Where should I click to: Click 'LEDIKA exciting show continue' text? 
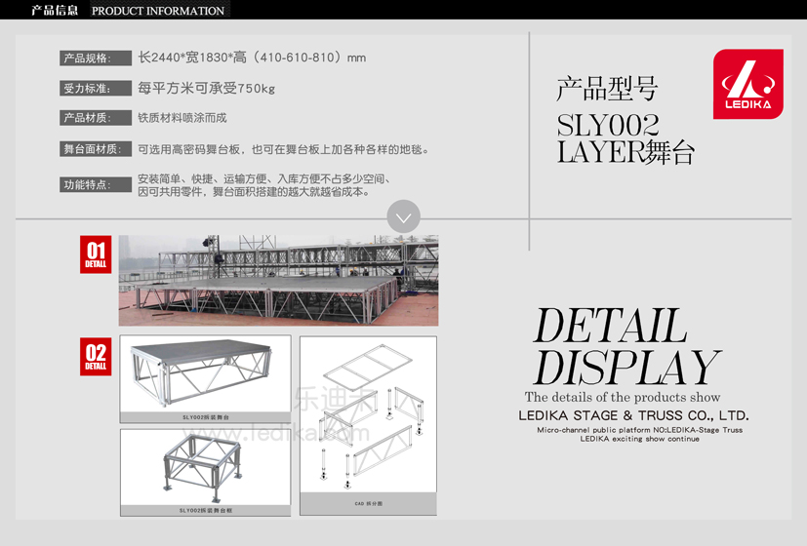640,439
